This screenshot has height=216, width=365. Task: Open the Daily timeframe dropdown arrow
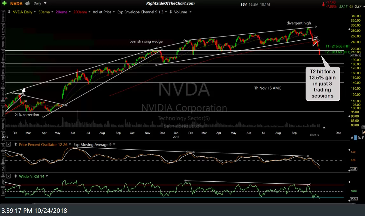45,3
